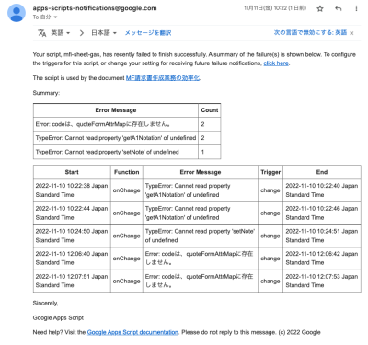The width and height of the screenshot is (368, 345).
Task: Click 'change' trigger in the 12:07:51 row
Action: click(x=270, y=281)
